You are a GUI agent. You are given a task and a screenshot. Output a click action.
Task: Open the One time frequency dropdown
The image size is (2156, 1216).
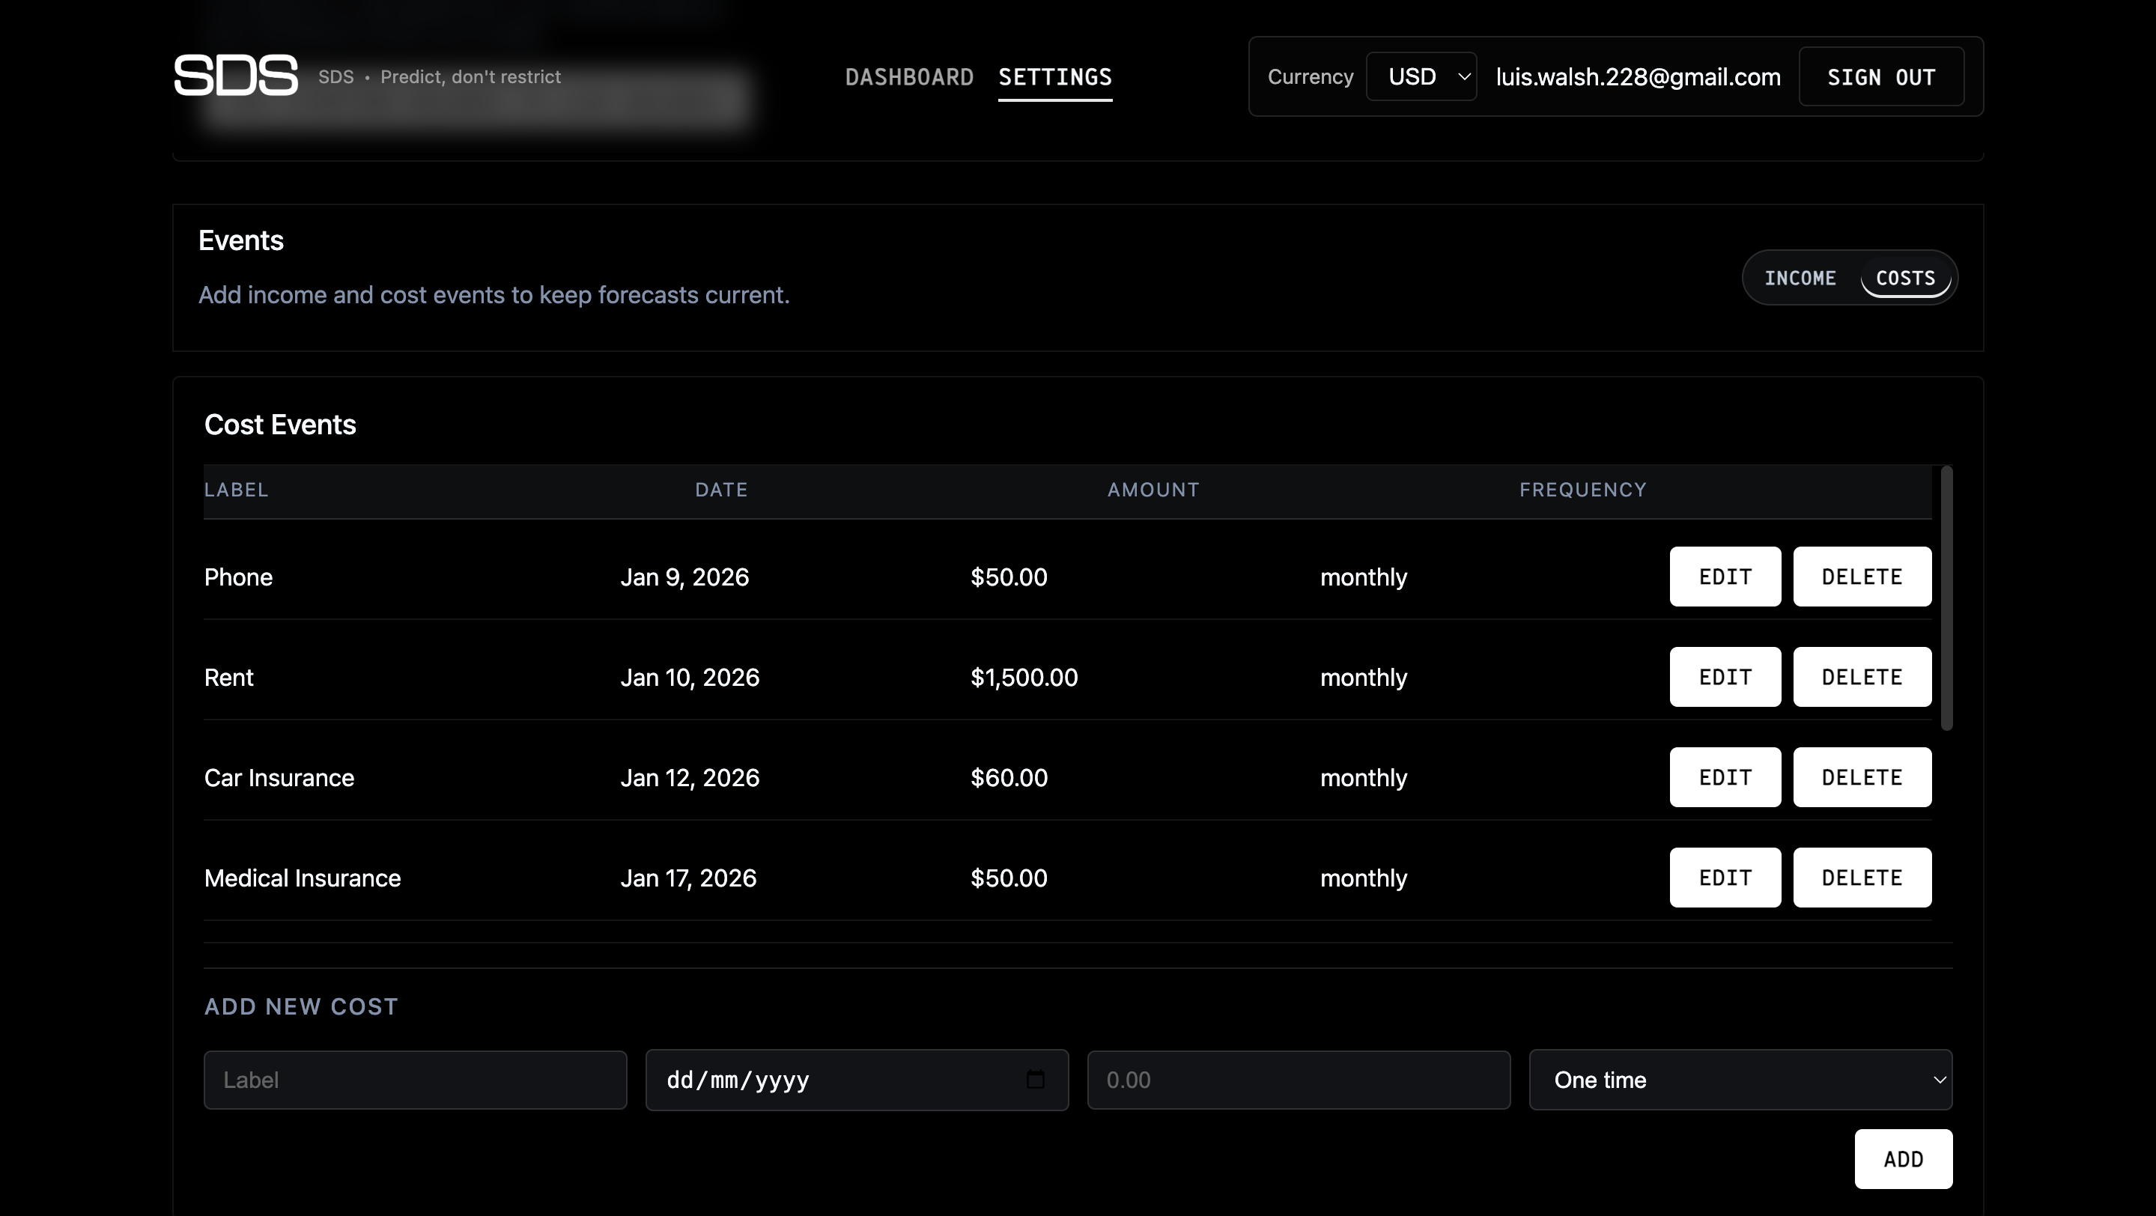[x=1740, y=1080]
